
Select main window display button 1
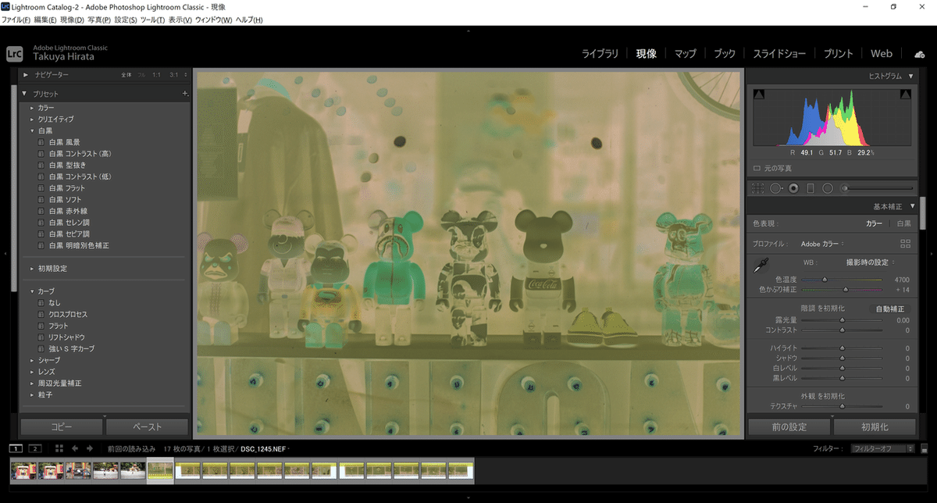coord(16,449)
